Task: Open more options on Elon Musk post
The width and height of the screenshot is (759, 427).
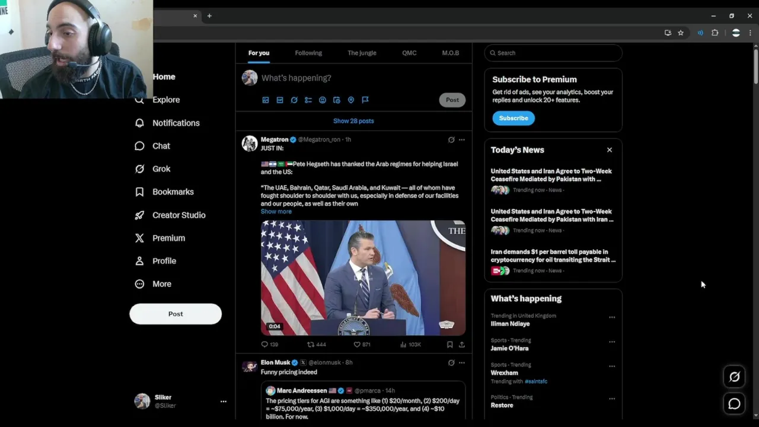Action: [x=462, y=363]
